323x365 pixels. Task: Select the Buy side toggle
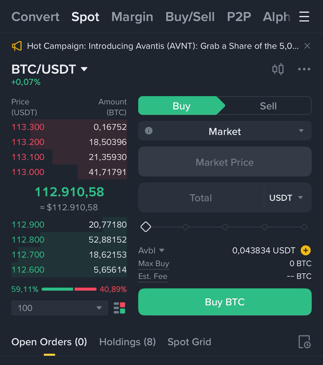click(x=181, y=106)
